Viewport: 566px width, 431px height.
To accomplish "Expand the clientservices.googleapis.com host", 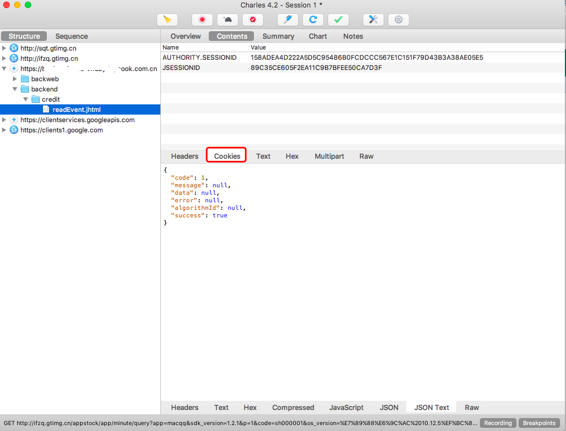I will point(4,119).
